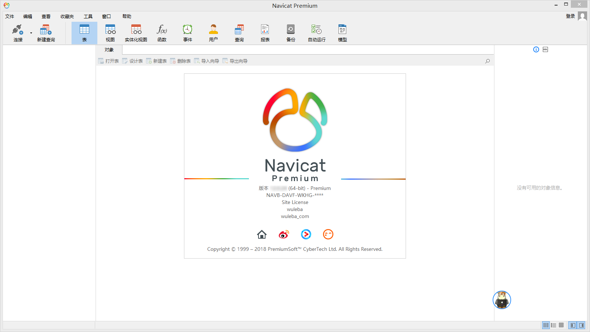Switch to icon view in status bar
590x332 pixels.
[546, 325]
